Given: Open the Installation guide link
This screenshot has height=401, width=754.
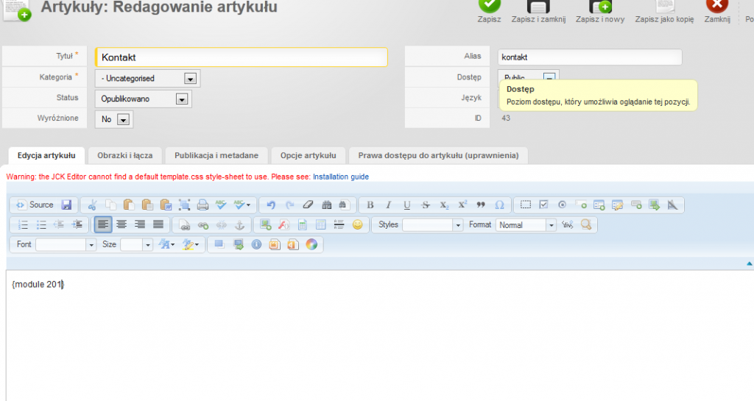Looking at the screenshot, I should 340,177.
